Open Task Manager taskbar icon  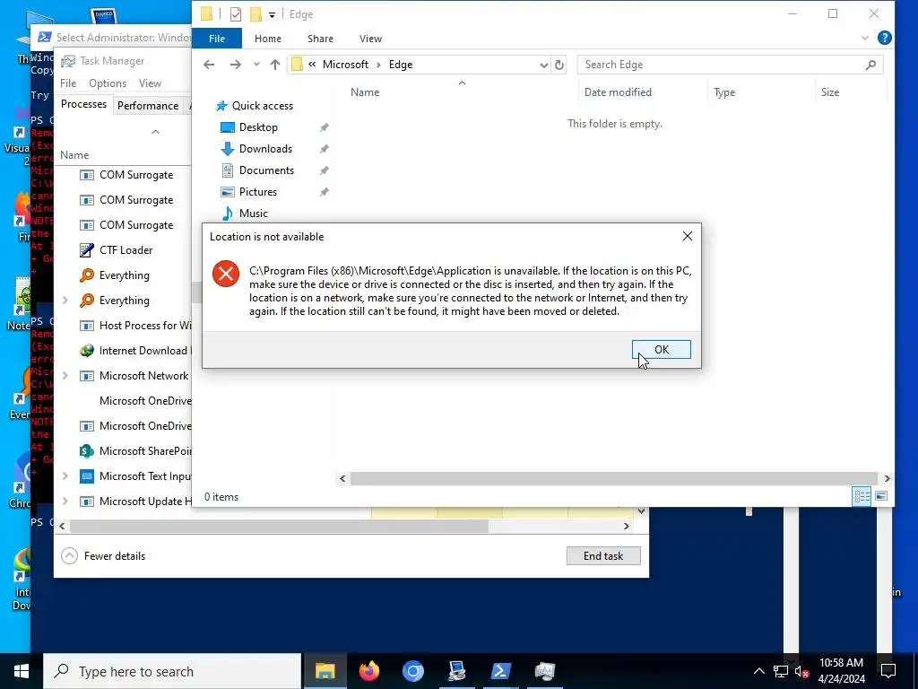point(544,671)
